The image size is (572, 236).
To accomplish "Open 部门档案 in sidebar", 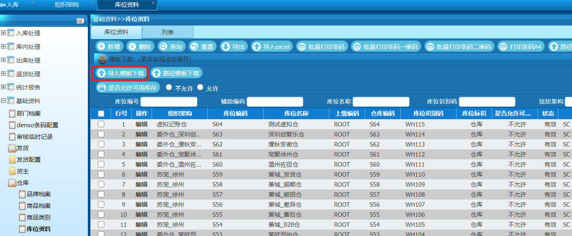I will pyautogui.click(x=28, y=114).
